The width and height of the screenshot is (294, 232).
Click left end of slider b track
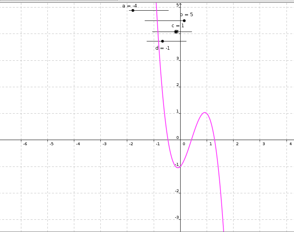coord(145,21)
